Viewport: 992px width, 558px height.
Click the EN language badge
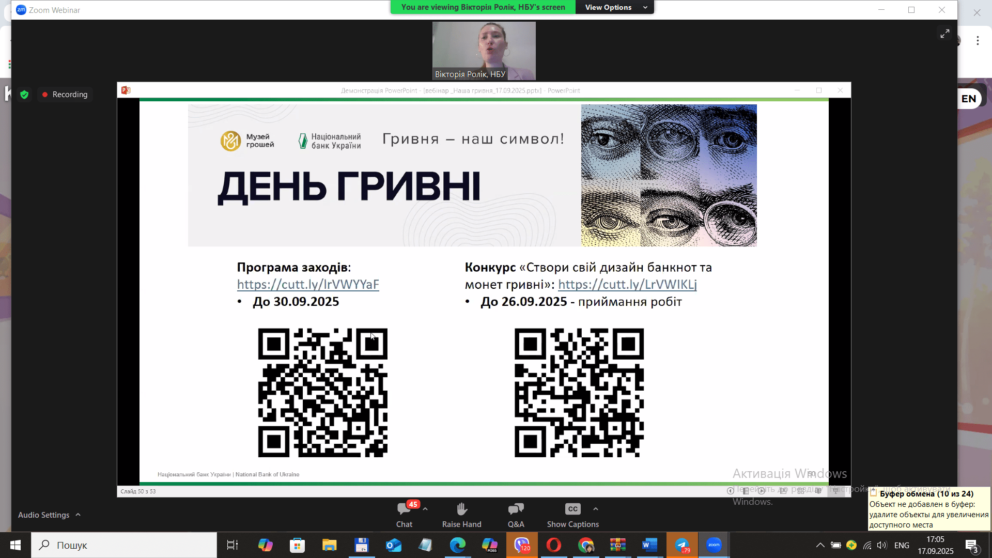tap(968, 99)
